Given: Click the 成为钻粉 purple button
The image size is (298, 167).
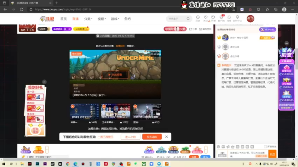Looking at the screenshot, I should click(267, 30).
